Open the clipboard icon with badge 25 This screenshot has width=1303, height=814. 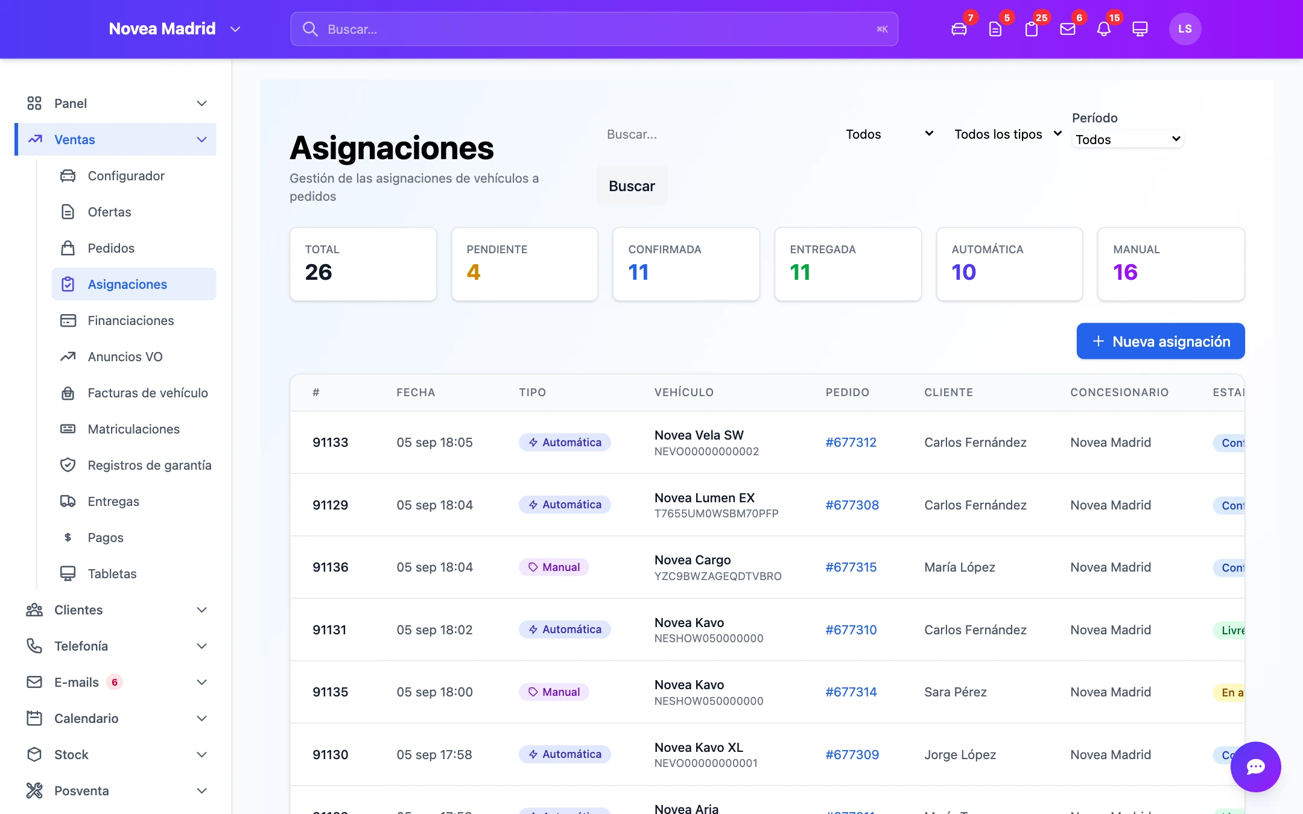tap(1032, 29)
